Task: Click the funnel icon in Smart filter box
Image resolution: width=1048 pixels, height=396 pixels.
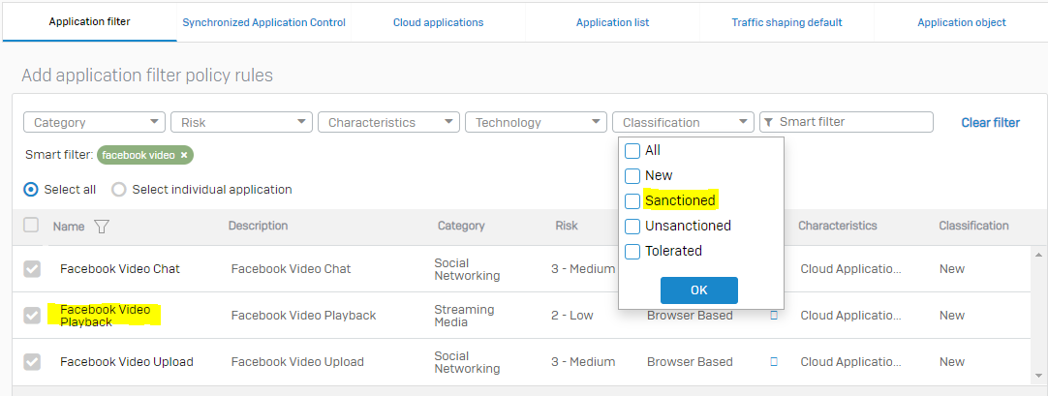Action: click(769, 122)
